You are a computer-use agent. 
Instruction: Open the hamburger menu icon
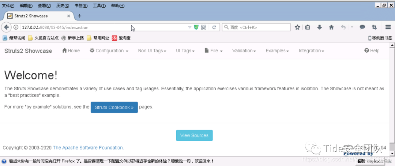388,27
